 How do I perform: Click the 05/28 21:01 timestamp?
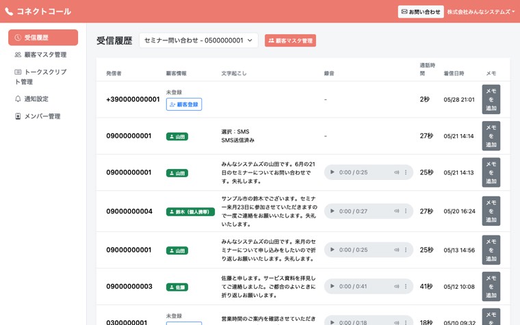point(459,99)
